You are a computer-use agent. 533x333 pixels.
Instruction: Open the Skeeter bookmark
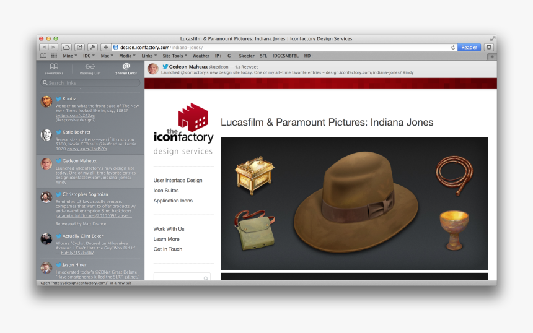pos(247,56)
